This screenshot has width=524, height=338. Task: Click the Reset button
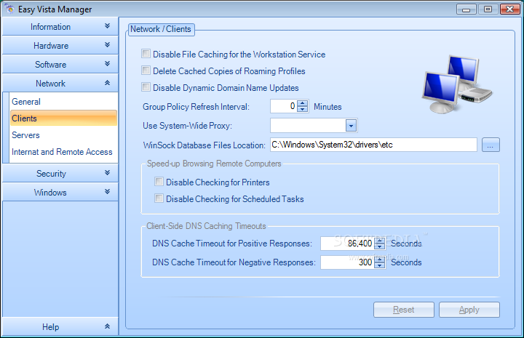(404, 310)
